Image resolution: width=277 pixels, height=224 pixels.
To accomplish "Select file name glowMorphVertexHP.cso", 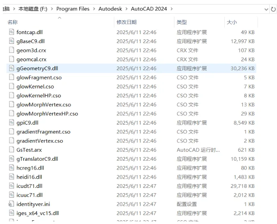I will click(x=47, y=114).
